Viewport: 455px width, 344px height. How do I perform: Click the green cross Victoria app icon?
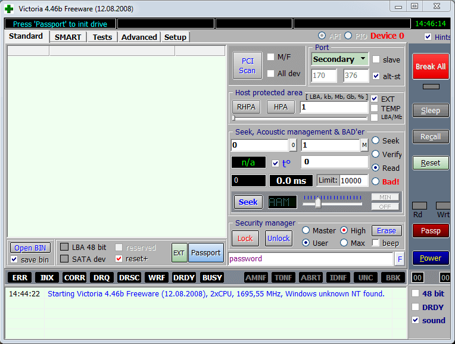9,9
